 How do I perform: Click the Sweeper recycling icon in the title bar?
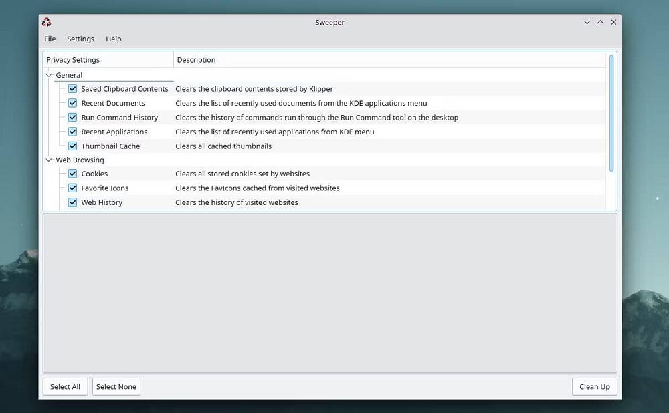click(x=46, y=21)
